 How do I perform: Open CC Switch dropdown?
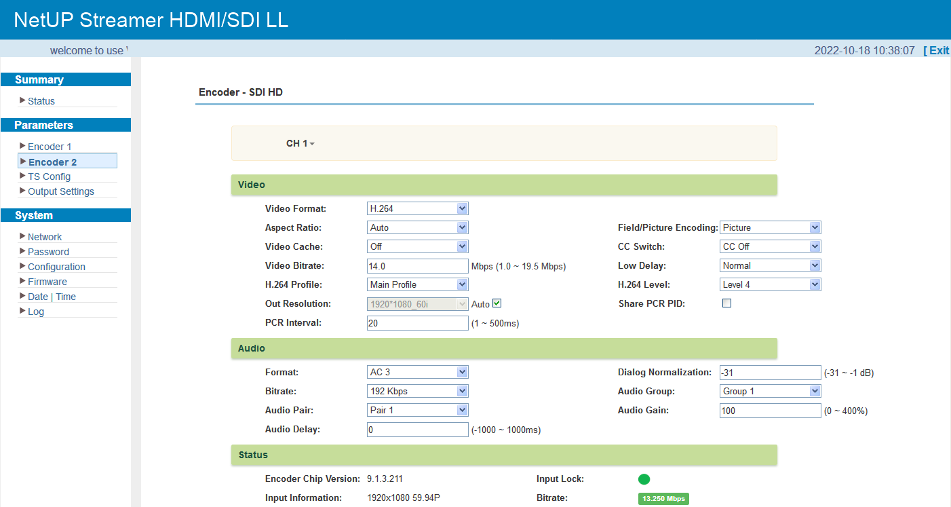pos(771,246)
